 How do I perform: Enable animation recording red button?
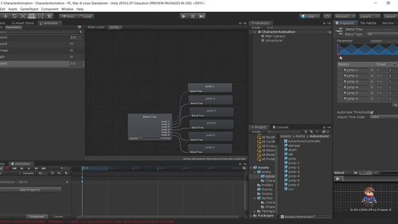[7, 169]
